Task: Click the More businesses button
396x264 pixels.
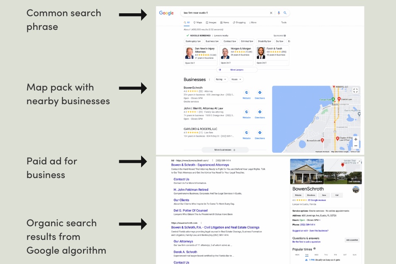Action: point(225,150)
